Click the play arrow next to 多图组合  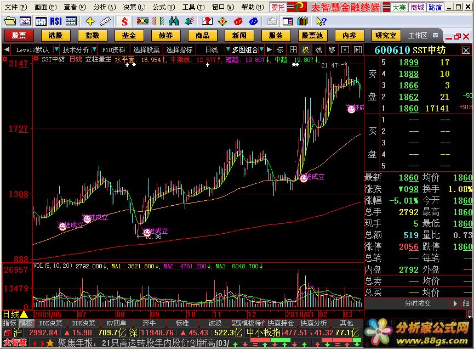click(269, 49)
